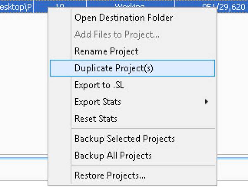Expand the arrow beside Export Stats
This screenshot has width=248, height=187.
pyautogui.click(x=206, y=102)
